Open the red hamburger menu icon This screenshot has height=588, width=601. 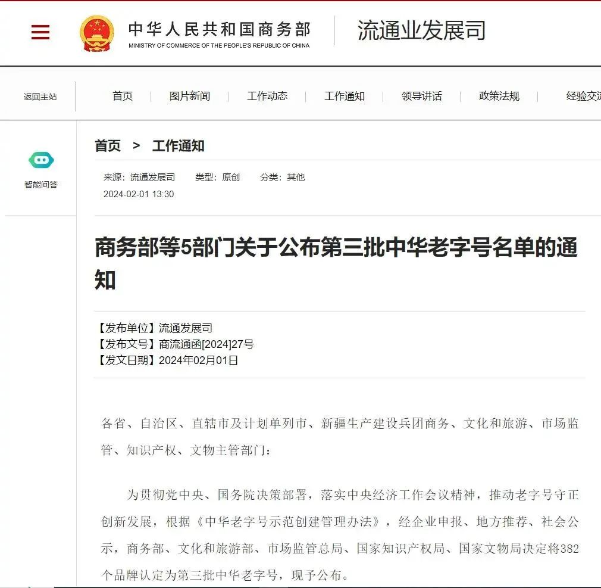tap(40, 32)
